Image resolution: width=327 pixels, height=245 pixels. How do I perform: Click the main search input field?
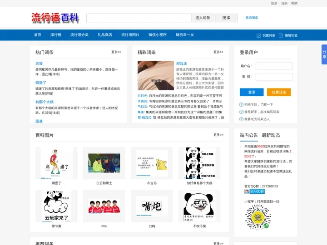click(139, 18)
